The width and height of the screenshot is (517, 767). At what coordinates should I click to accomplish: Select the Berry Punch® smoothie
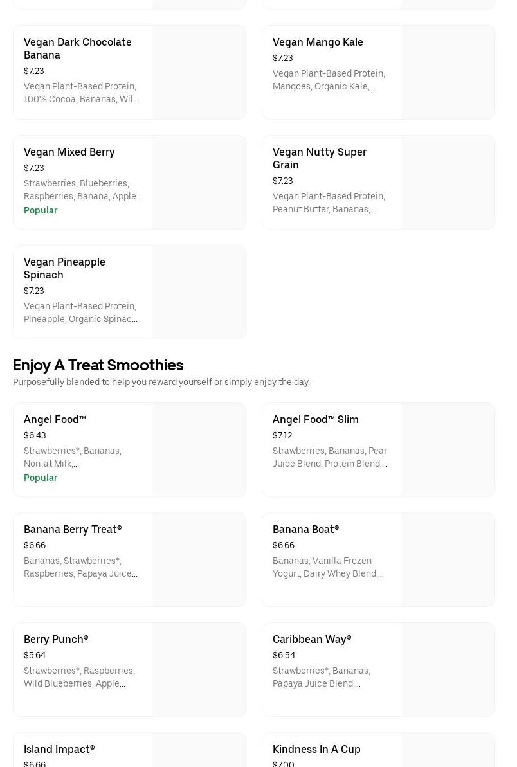(x=56, y=639)
